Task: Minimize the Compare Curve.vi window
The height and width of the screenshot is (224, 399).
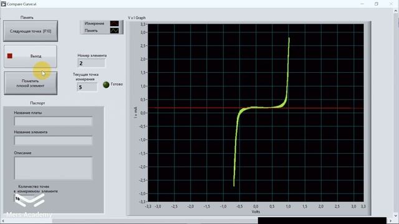Action: [x=362, y=4]
